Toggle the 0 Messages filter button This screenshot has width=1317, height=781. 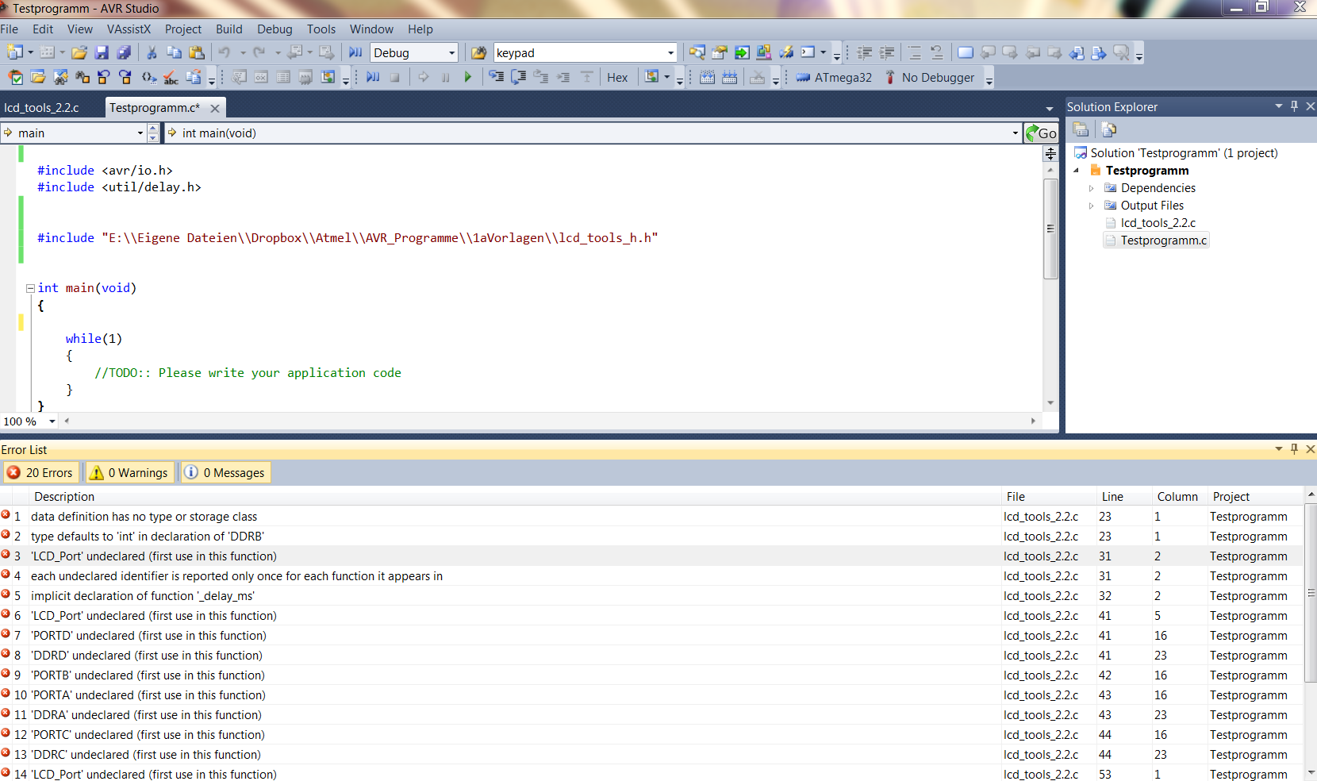pyautogui.click(x=225, y=472)
